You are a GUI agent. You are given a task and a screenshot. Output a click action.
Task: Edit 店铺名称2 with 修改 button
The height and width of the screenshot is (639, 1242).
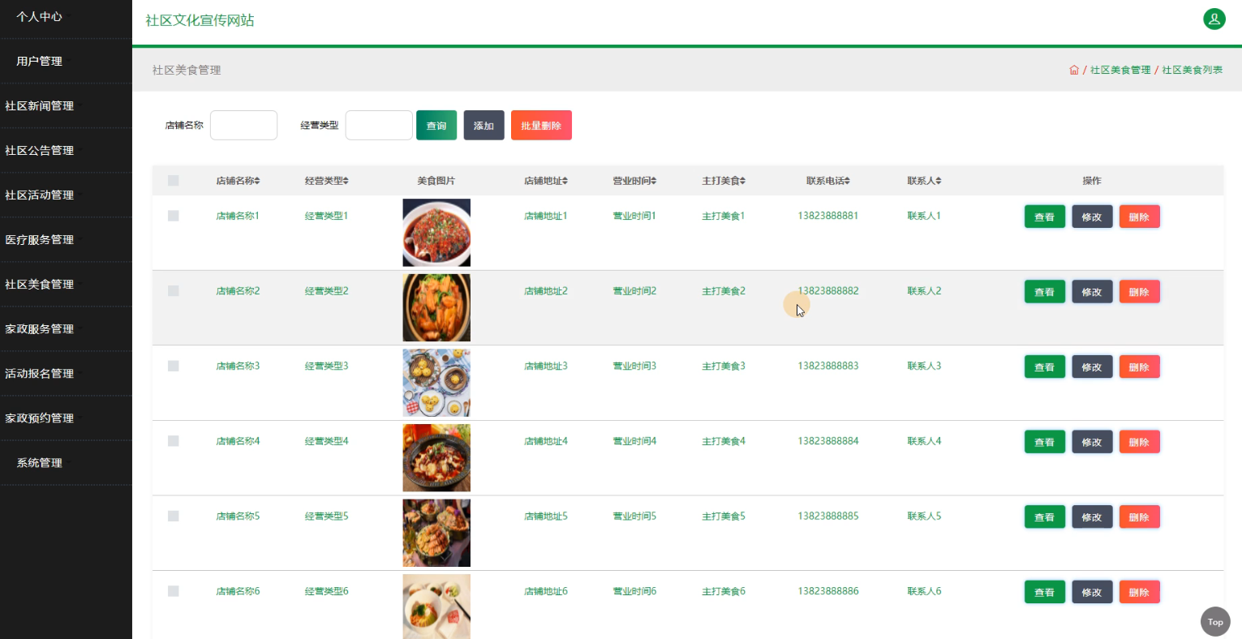tap(1092, 292)
